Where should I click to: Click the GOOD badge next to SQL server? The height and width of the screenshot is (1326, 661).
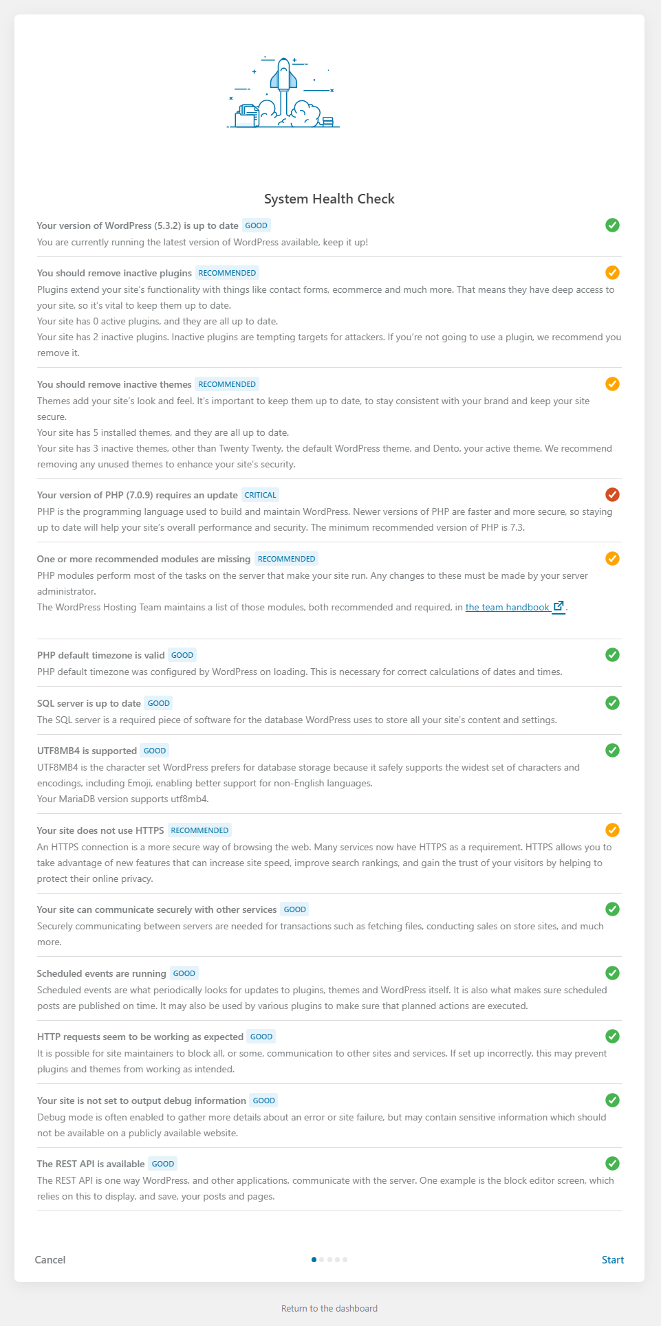coord(158,703)
